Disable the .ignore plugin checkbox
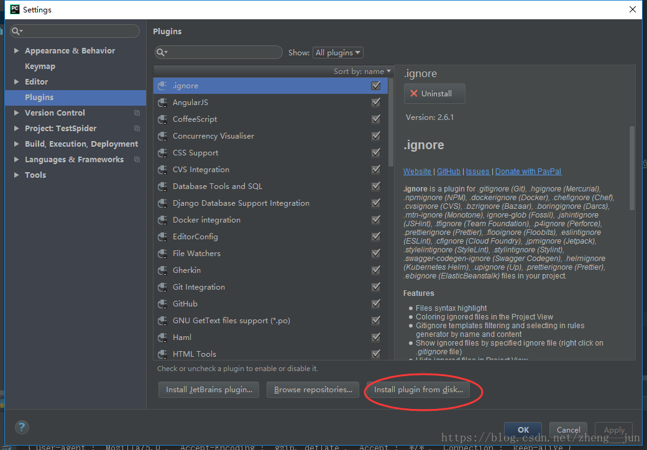647x450 pixels. (376, 85)
